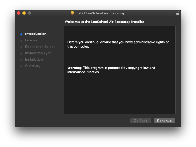The image size is (196, 147).
Task: Click 'Install LanSchool Air Bootstrap' window title
Action: pyautogui.click(x=100, y=13)
